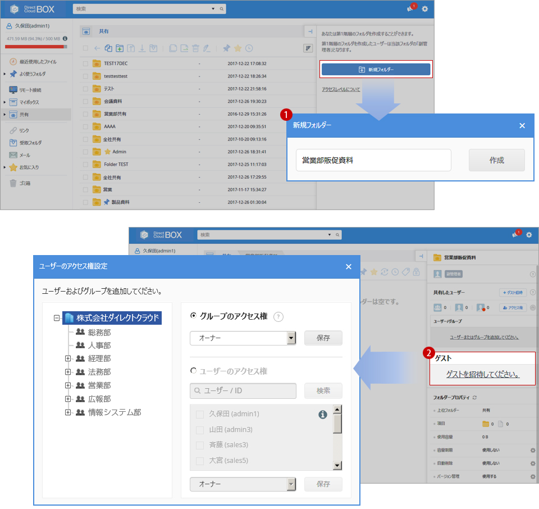Click the gear icon for 容量制限

pos(532,450)
